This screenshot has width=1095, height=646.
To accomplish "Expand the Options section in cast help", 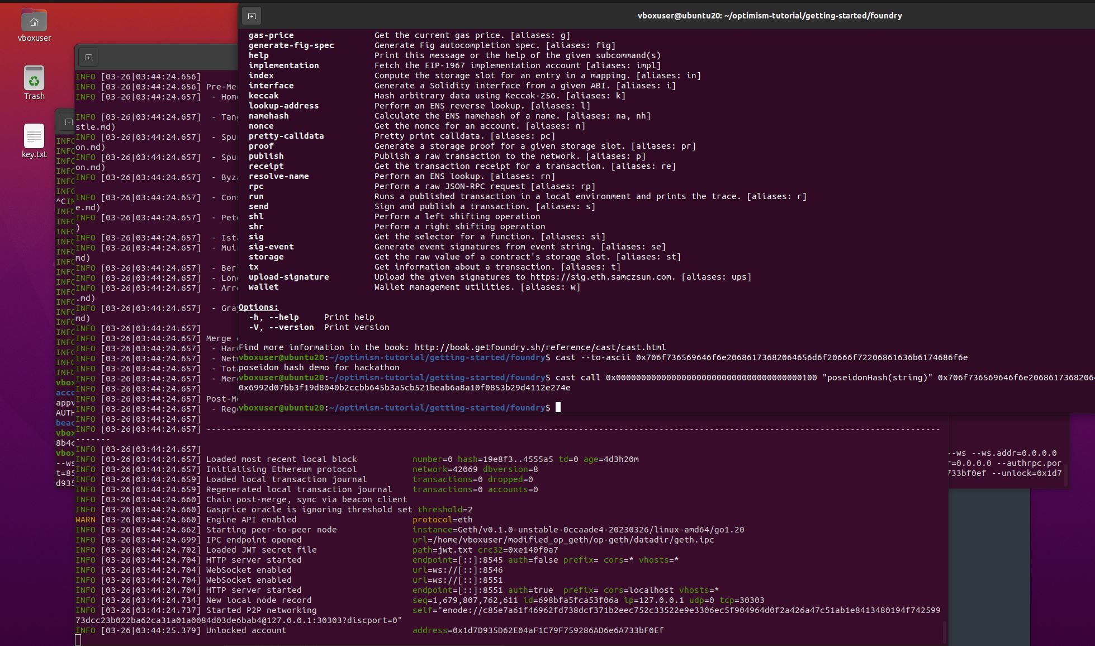I will (x=258, y=306).
